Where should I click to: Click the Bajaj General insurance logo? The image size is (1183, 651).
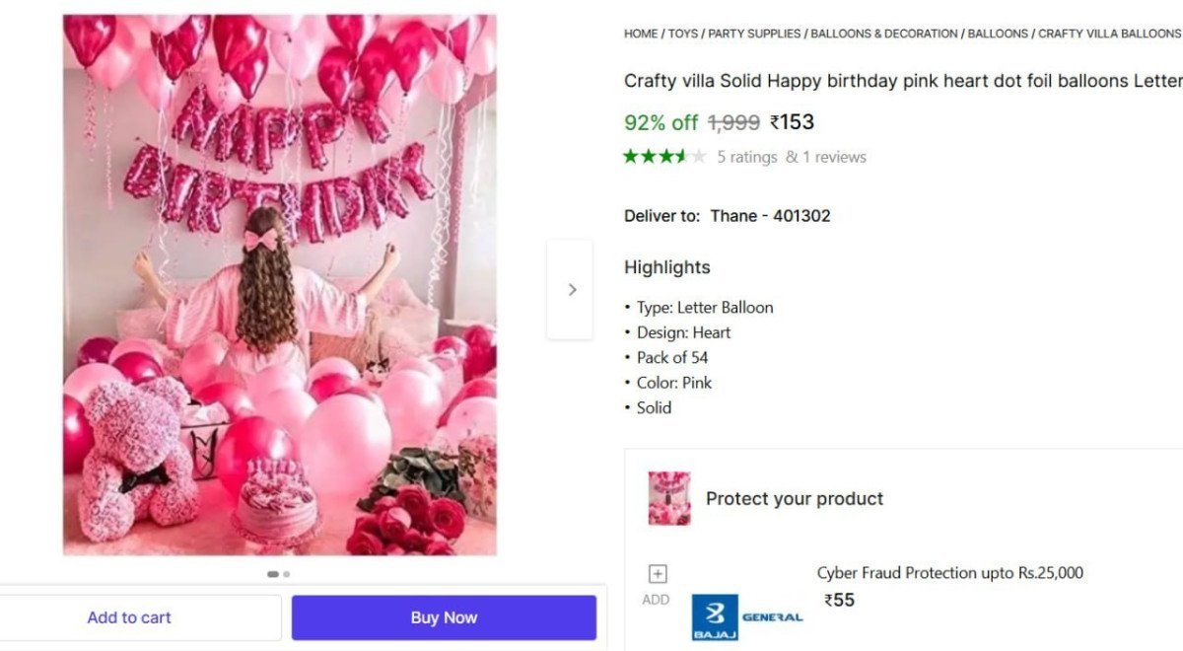point(744,615)
